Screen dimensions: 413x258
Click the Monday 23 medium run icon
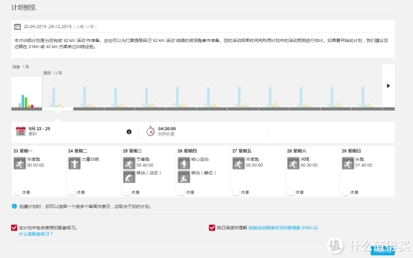[20, 163]
